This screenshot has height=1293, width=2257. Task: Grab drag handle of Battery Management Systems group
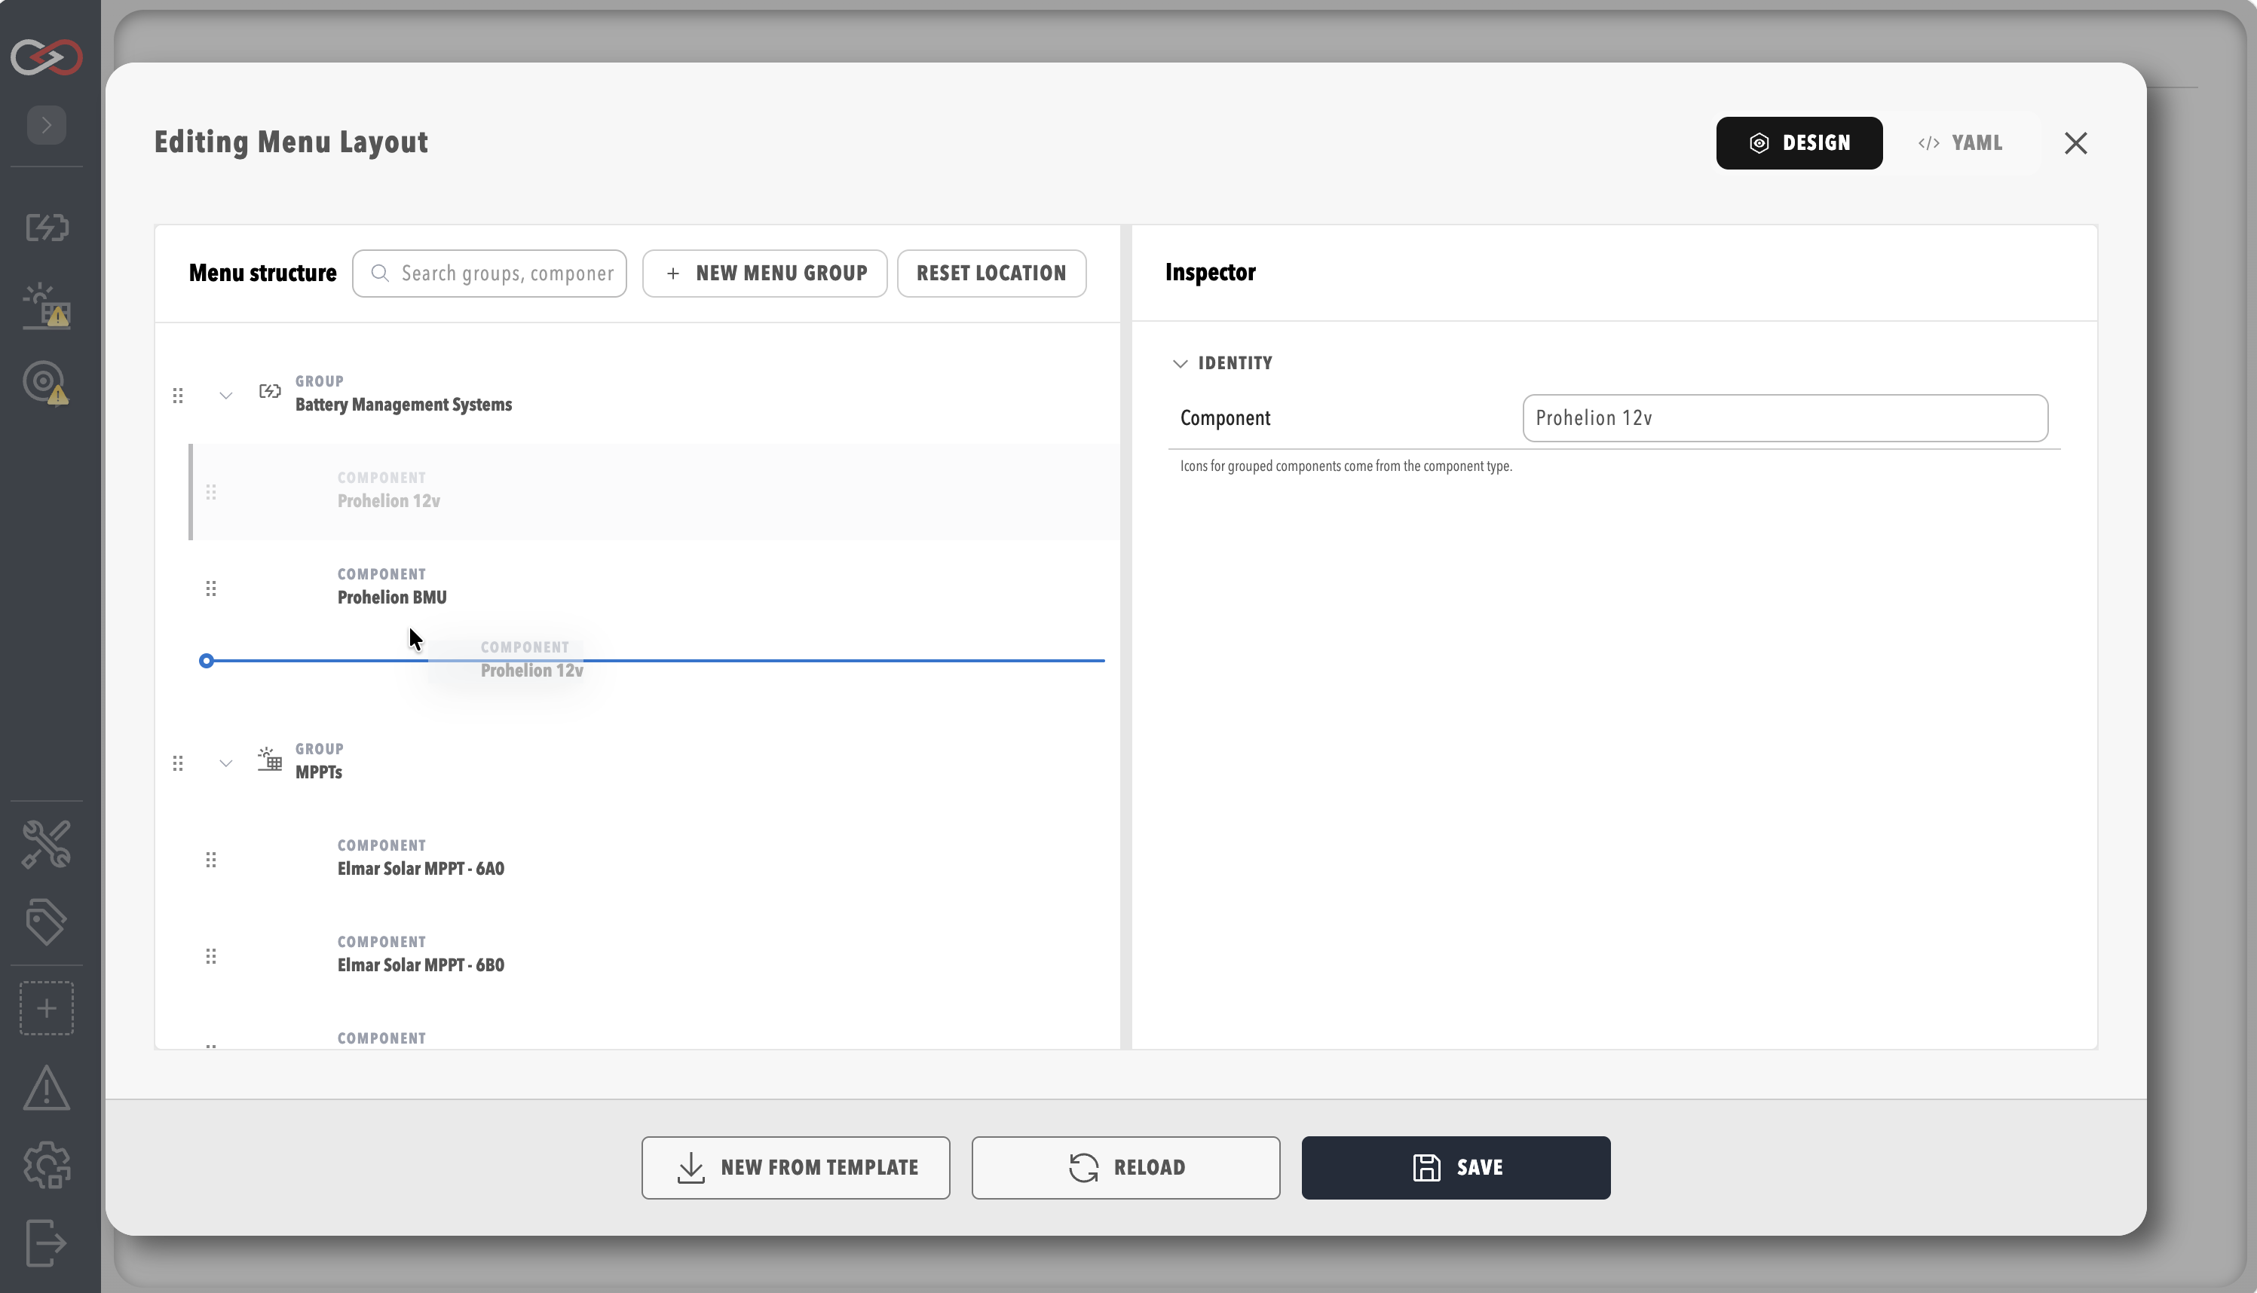(x=178, y=395)
